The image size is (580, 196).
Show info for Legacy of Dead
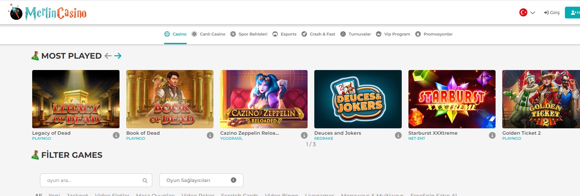click(x=116, y=135)
